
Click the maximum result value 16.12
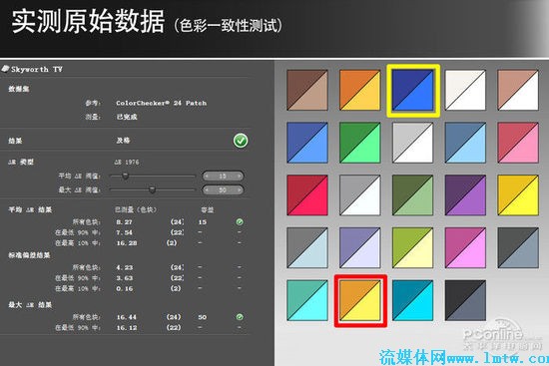coord(127,327)
